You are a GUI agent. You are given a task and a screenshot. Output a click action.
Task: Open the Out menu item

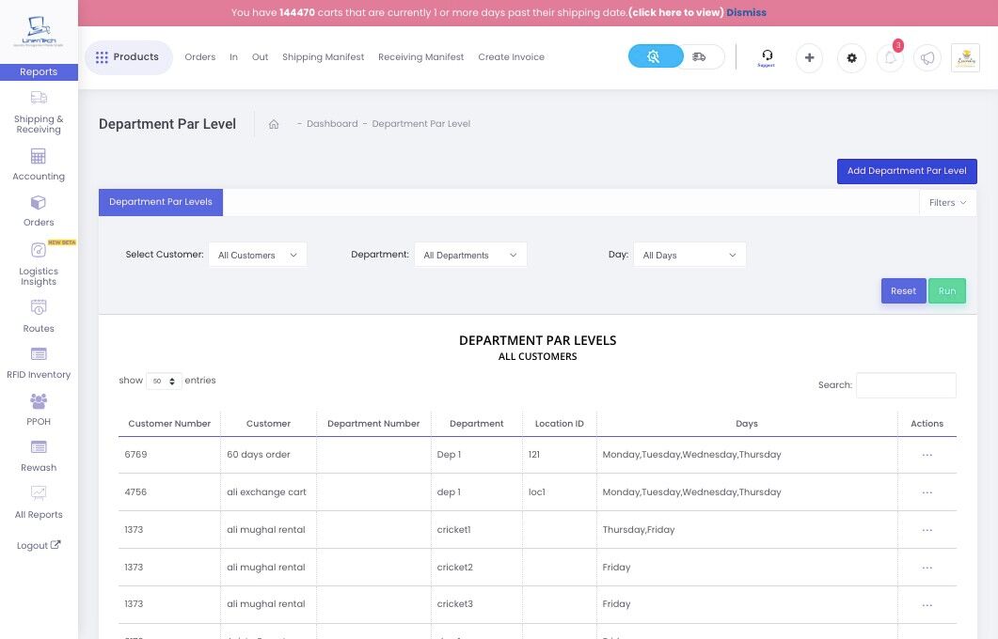point(260,57)
